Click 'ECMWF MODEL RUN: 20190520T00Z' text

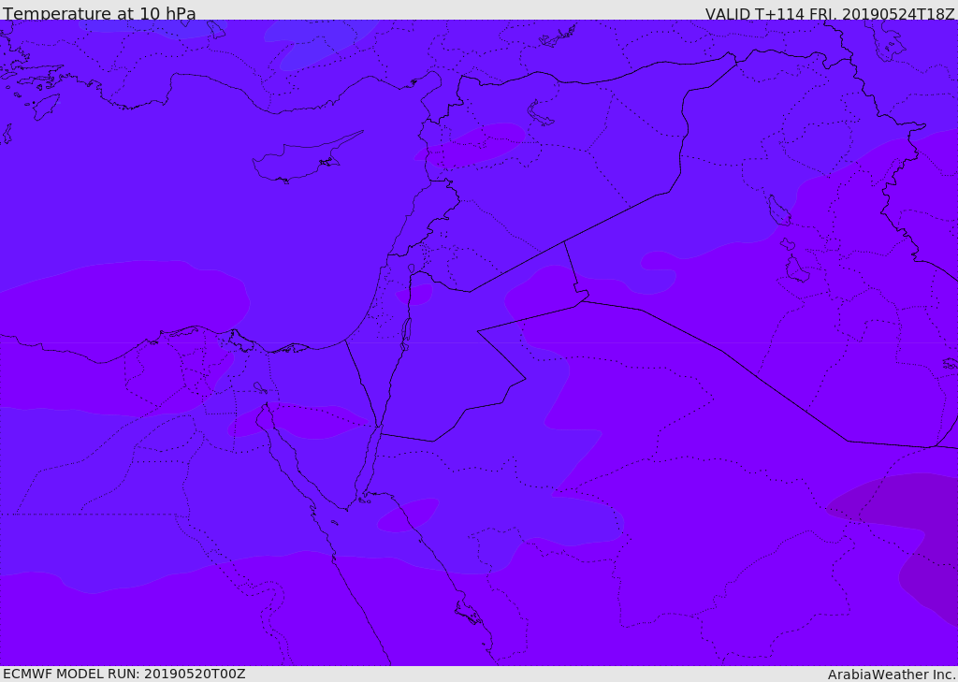(x=124, y=675)
